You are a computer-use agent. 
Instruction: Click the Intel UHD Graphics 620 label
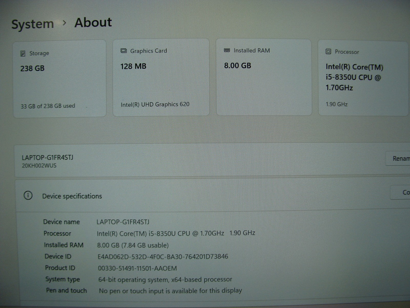155,104
